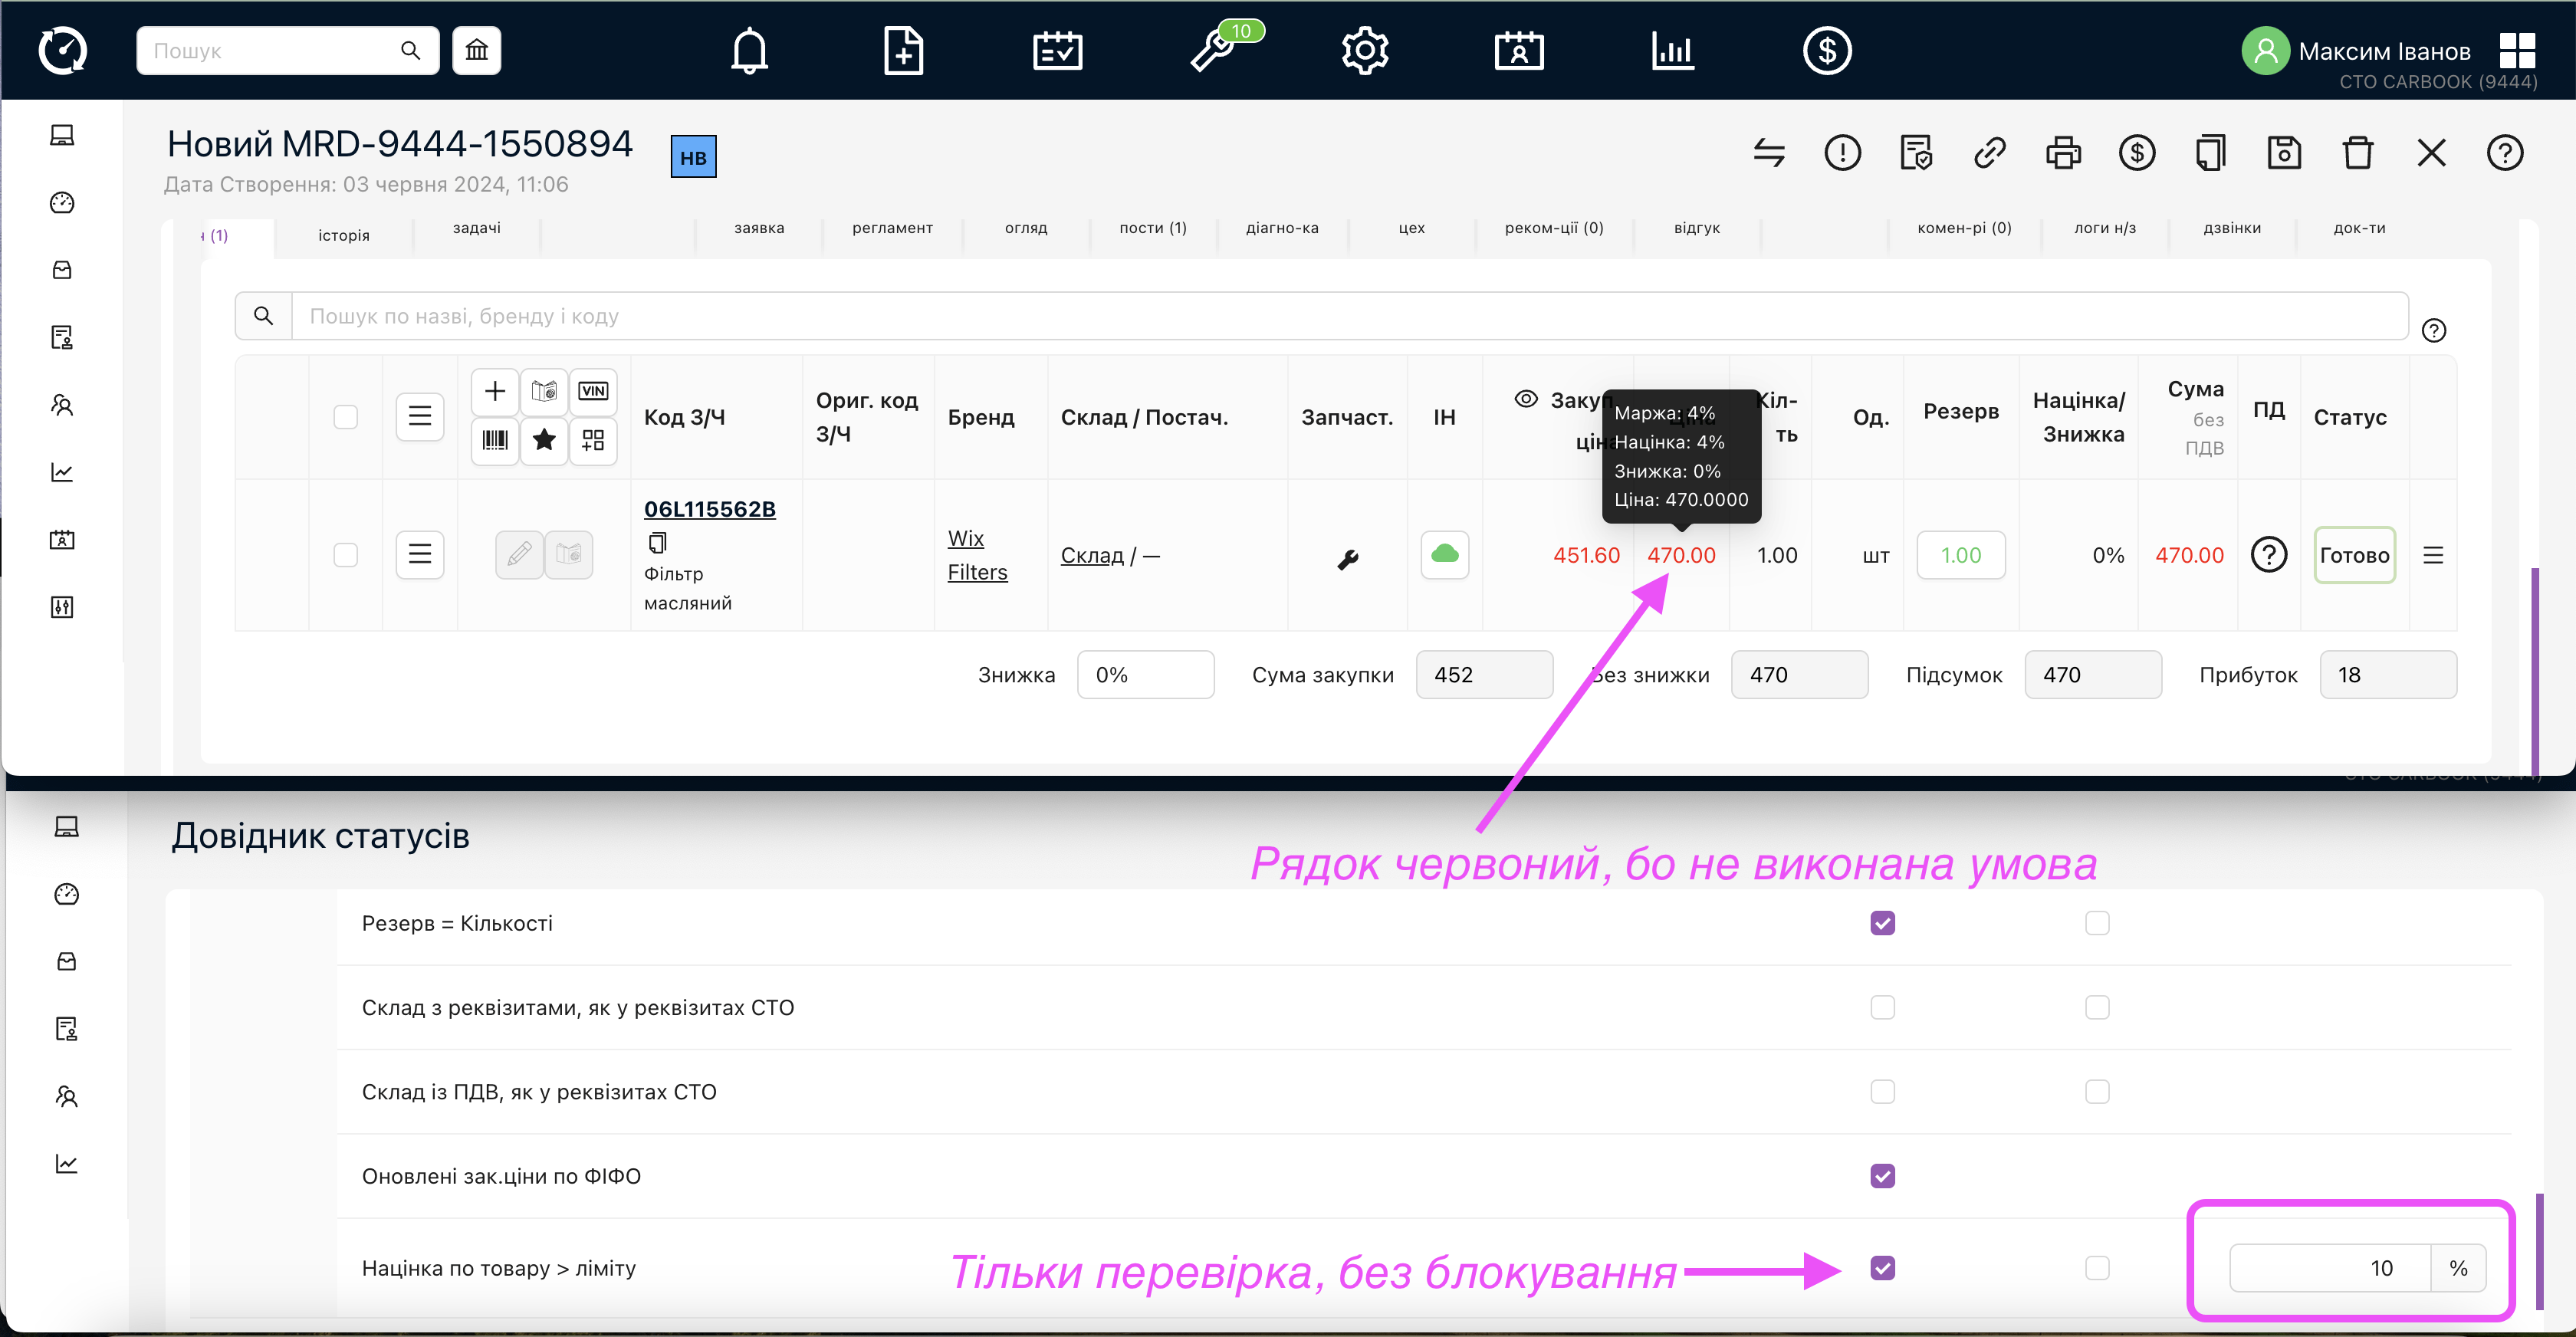Click the trash delete order icon
2576x1337 pixels.
click(x=2357, y=153)
